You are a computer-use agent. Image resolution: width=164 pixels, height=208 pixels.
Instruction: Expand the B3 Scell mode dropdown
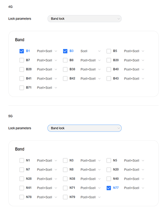click(91, 51)
